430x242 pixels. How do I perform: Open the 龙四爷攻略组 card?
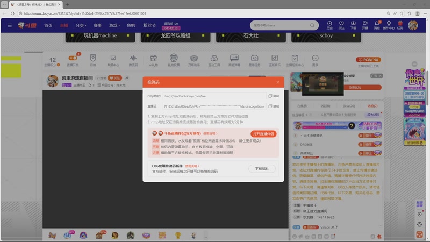coord(176,37)
